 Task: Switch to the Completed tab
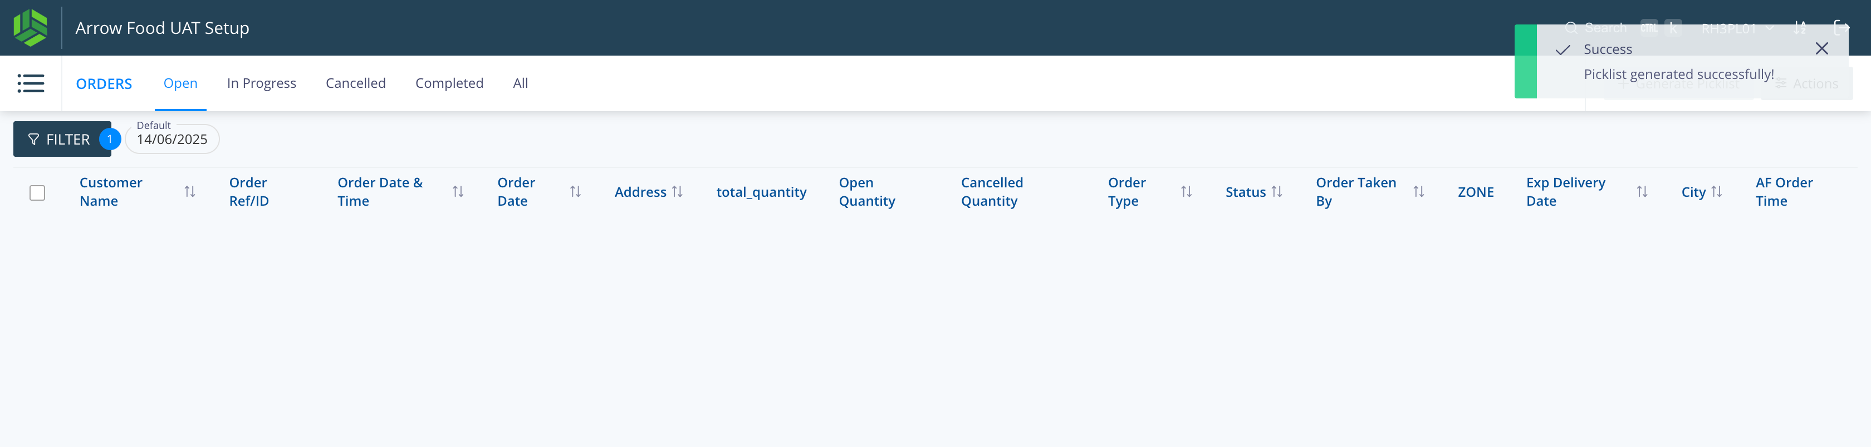click(x=449, y=83)
